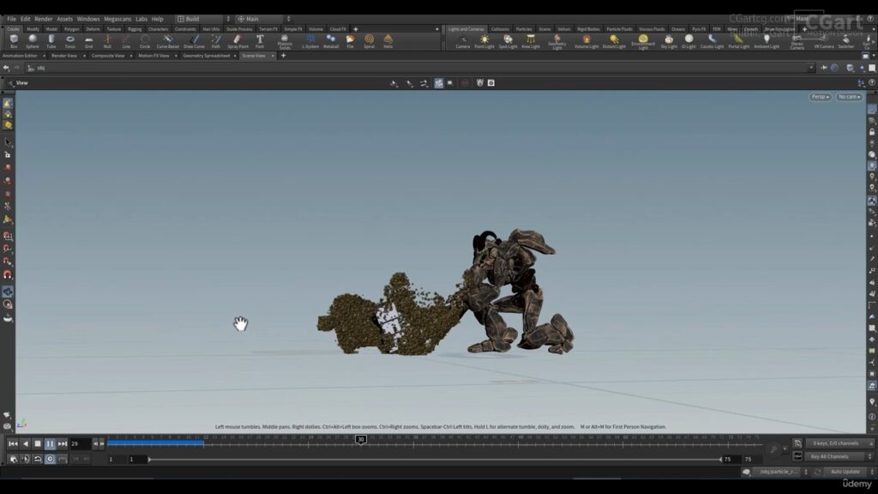Jump to the first frame
The height and width of the screenshot is (494, 878).
[13, 443]
